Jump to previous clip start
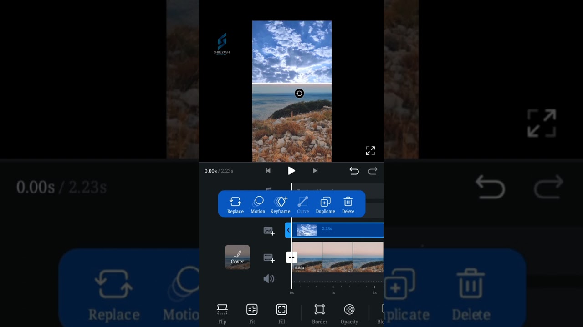The height and width of the screenshot is (327, 583). 268,171
